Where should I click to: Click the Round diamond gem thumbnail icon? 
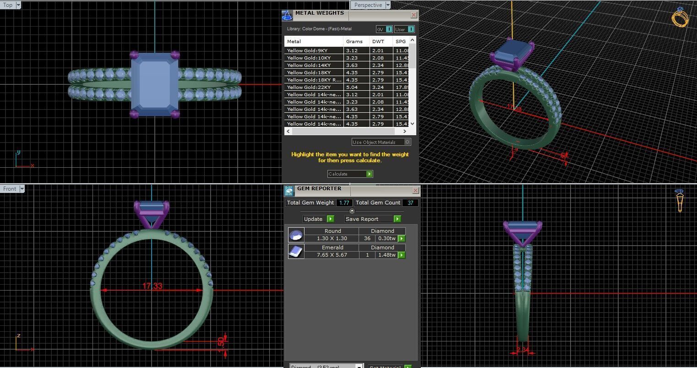[x=296, y=235]
